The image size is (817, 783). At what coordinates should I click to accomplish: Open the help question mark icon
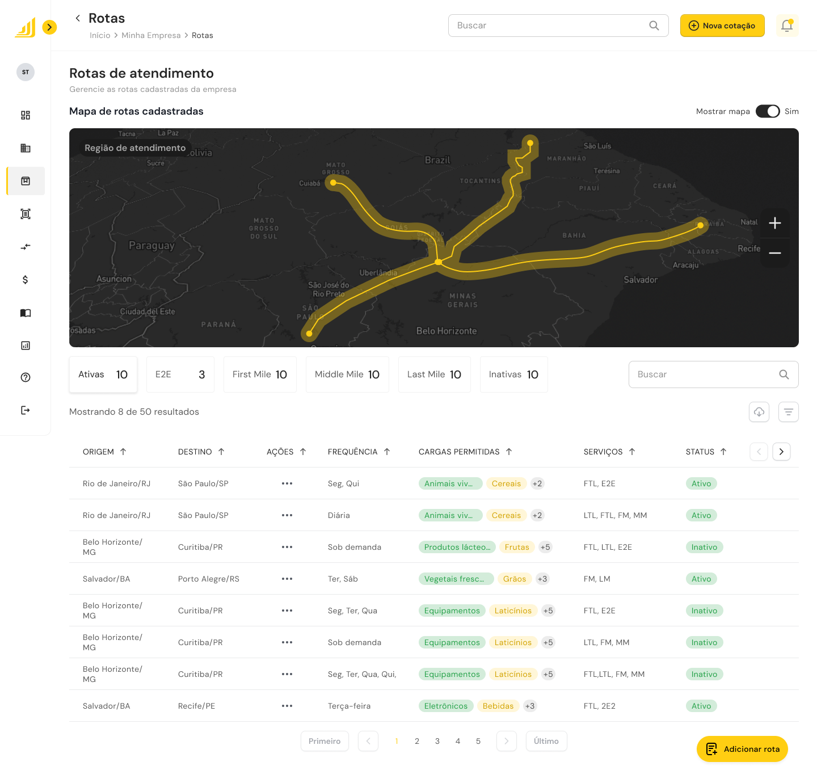click(x=26, y=377)
